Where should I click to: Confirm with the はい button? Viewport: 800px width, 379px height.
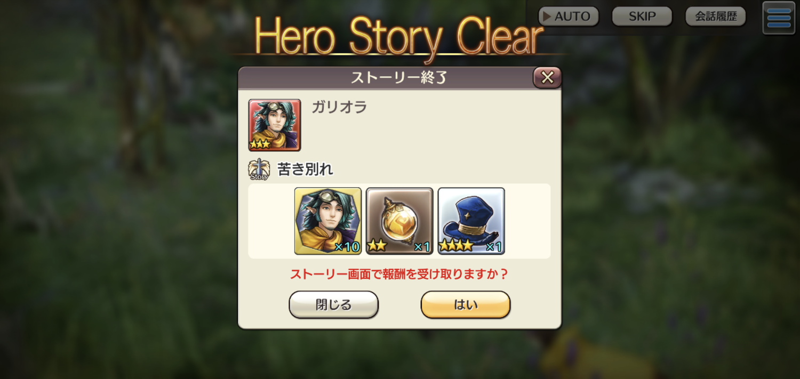pyautogui.click(x=466, y=305)
